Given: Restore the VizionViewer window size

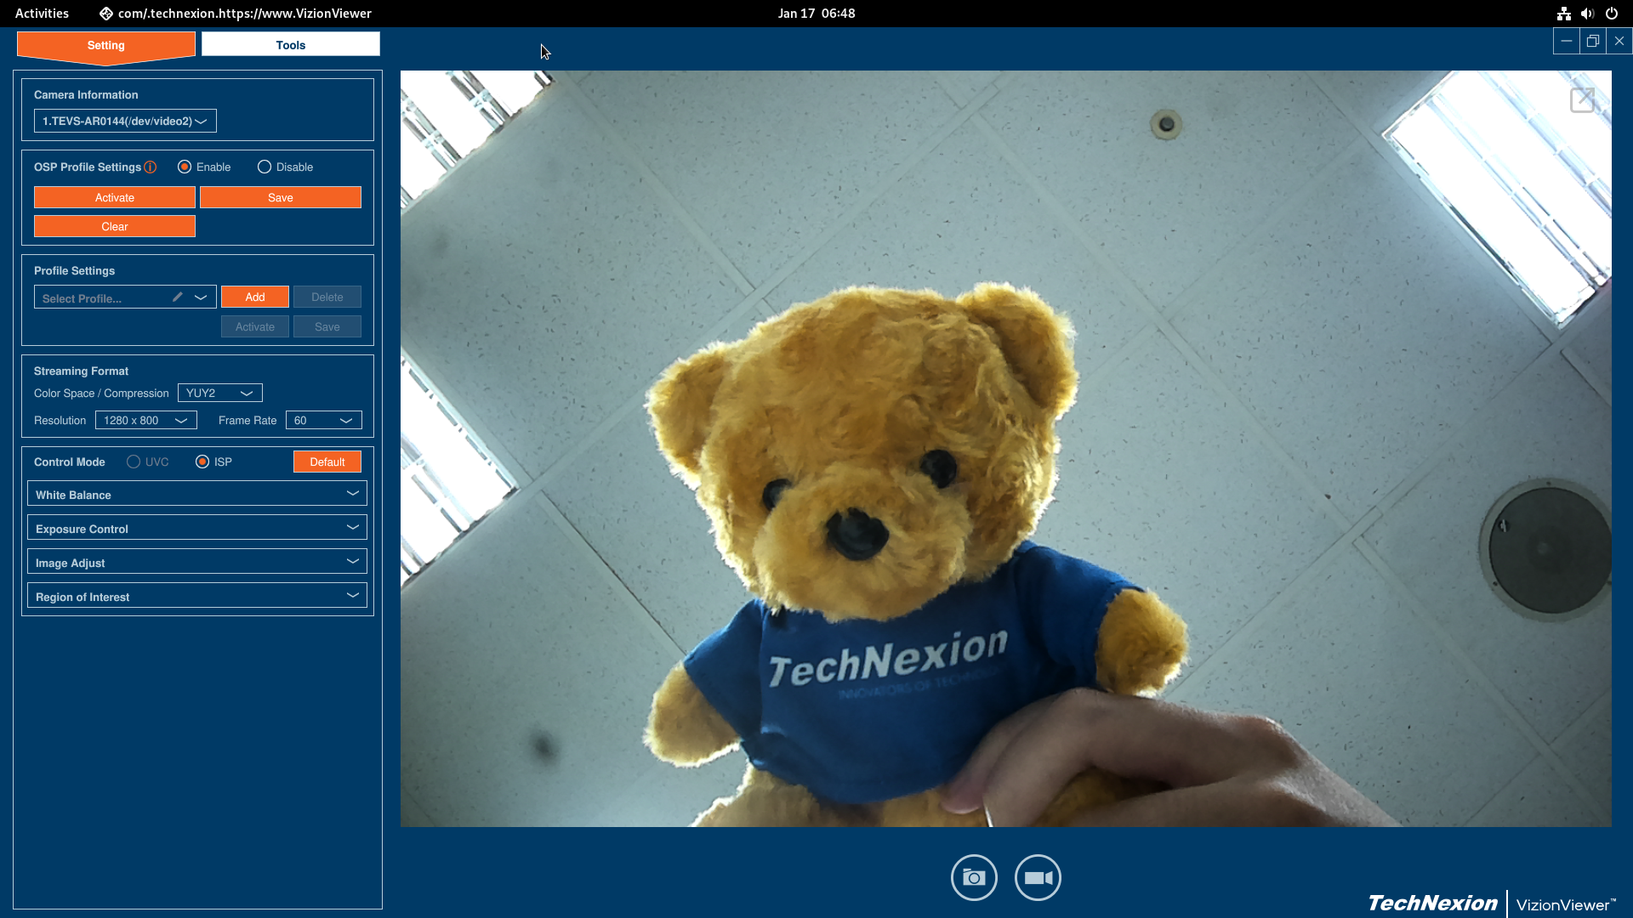Looking at the screenshot, I should tap(1592, 41).
